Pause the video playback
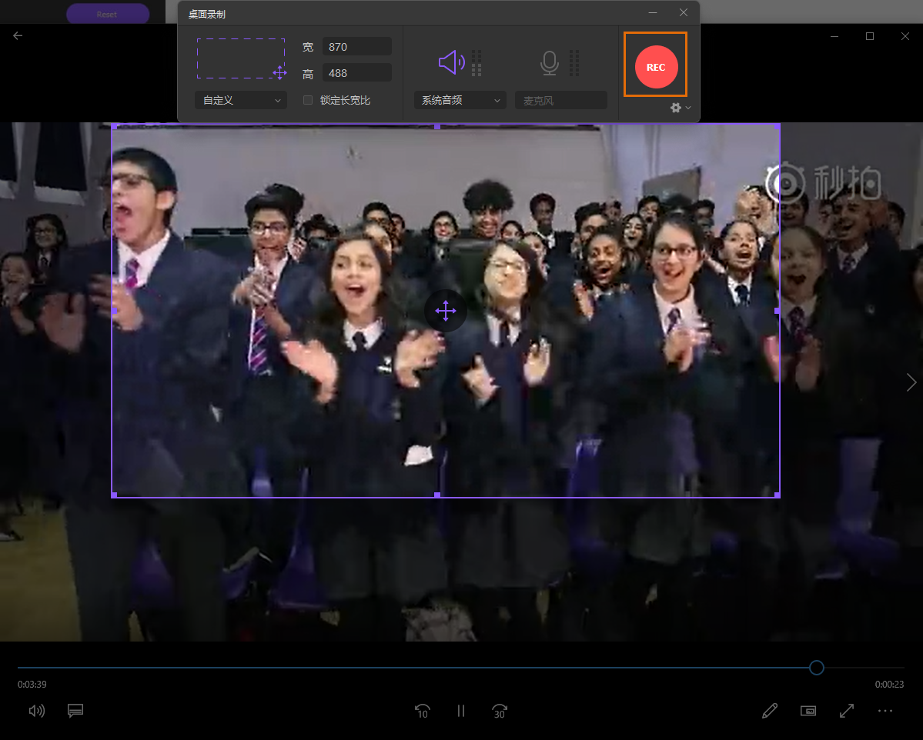 pyautogui.click(x=461, y=711)
